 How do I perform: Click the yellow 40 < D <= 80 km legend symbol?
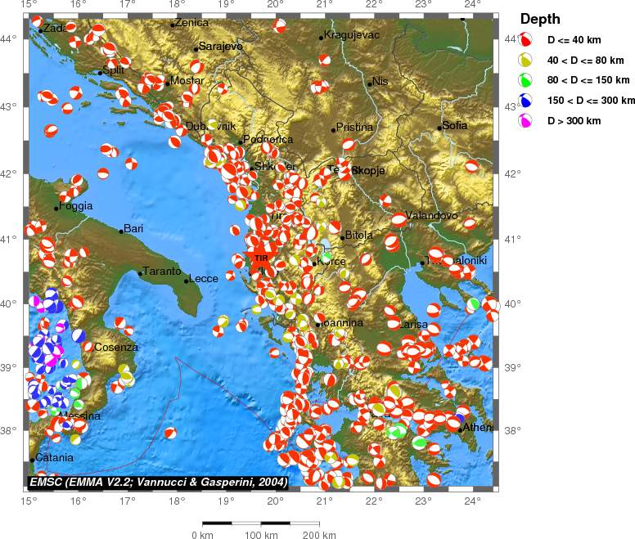tap(527, 60)
